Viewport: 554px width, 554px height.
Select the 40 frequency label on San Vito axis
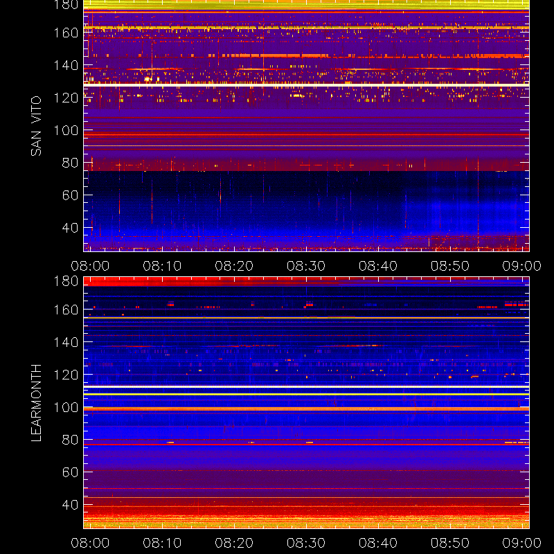pyautogui.click(x=70, y=228)
